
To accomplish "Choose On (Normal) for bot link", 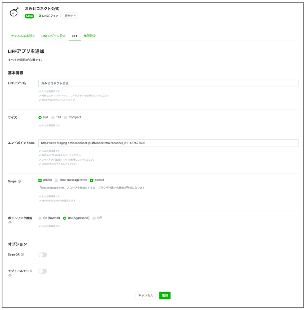I will point(40,218).
